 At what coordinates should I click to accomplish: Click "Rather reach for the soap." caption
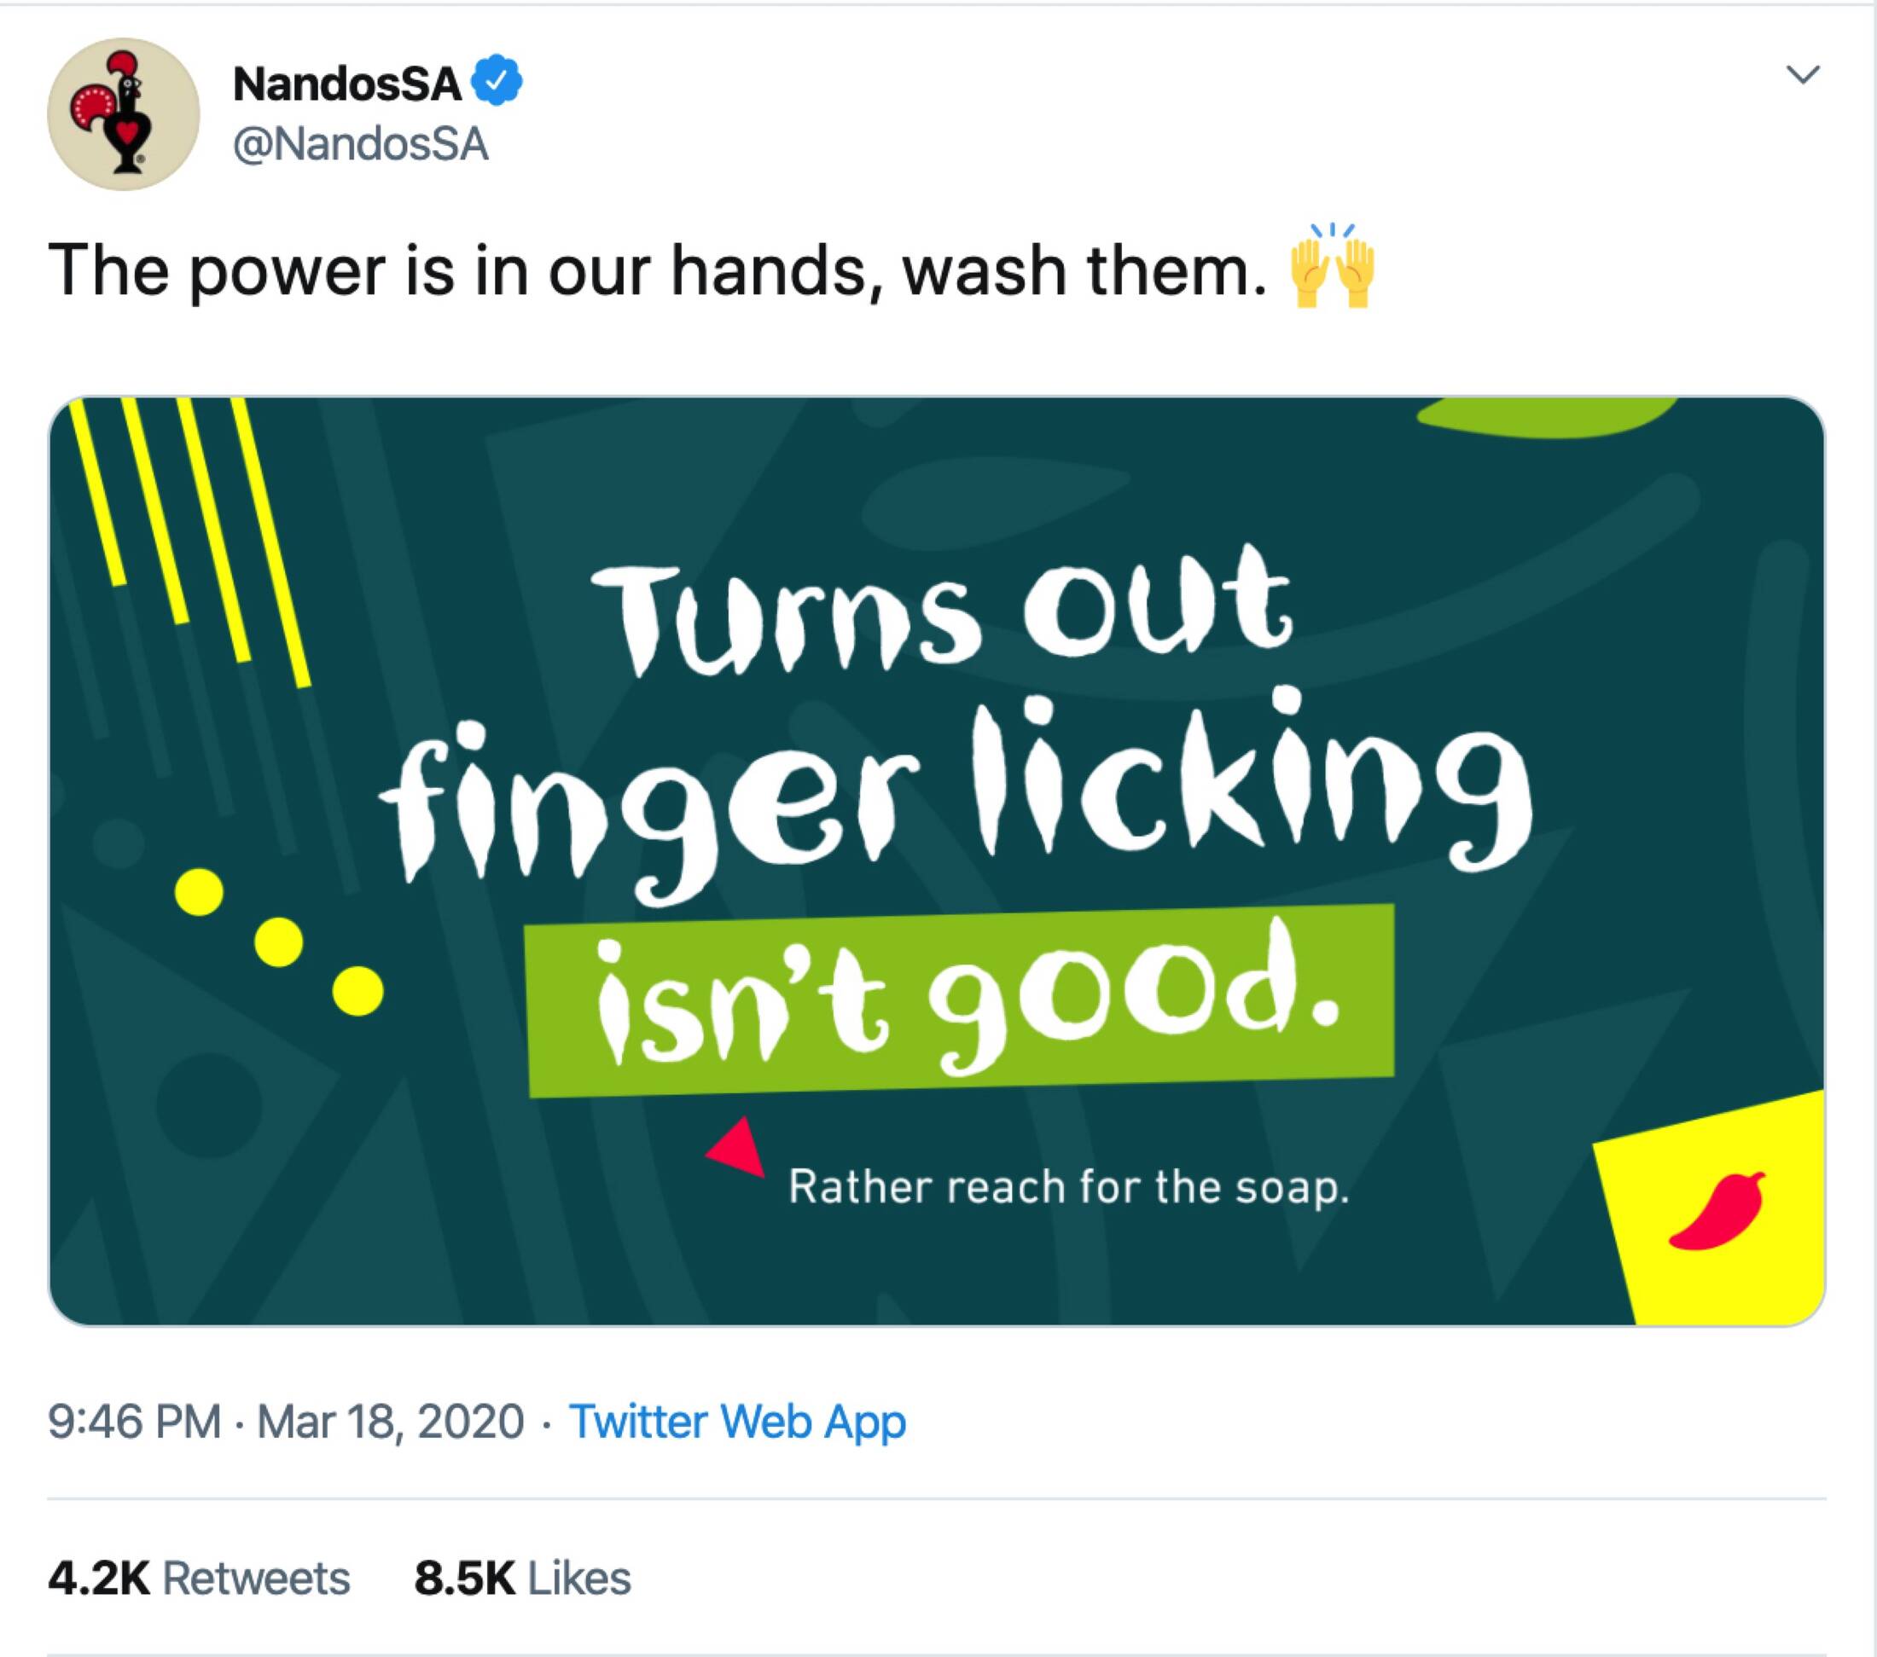1068,1187
